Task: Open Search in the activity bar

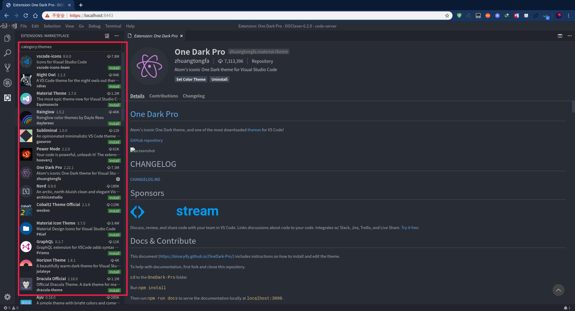Action: pyautogui.click(x=7, y=53)
